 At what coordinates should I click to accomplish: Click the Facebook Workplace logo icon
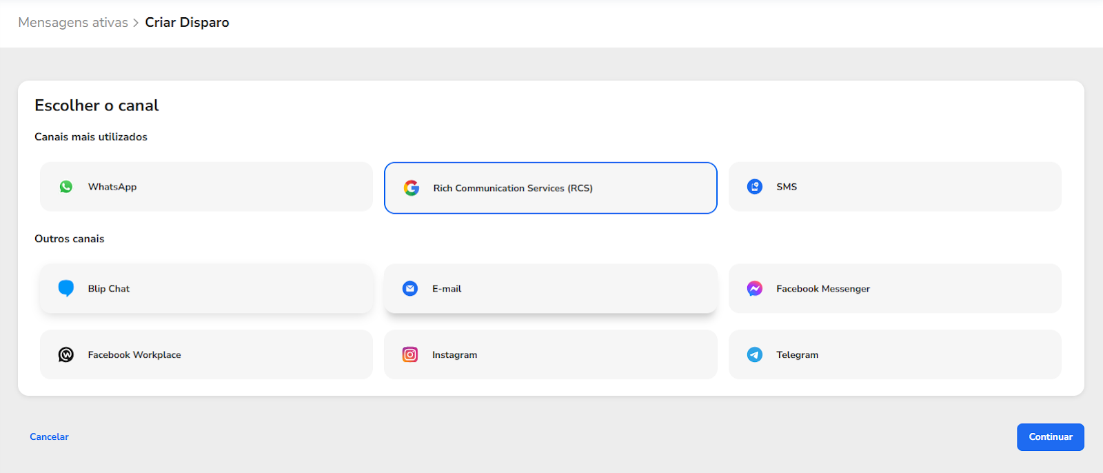[66, 354]
